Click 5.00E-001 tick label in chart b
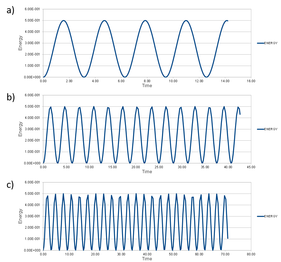 tap(32, 106)
